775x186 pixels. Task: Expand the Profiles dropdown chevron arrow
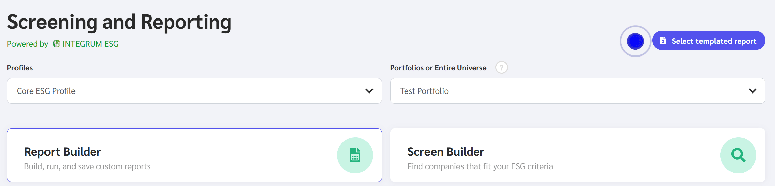pyautogui.click(x=369, y=91)
